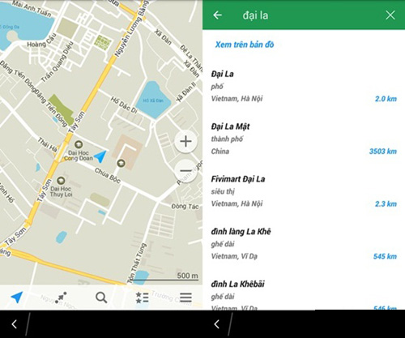The height and width of the screenshot is (338, 405).
Task: Click the 'đại la' search field
Action: 255,15
